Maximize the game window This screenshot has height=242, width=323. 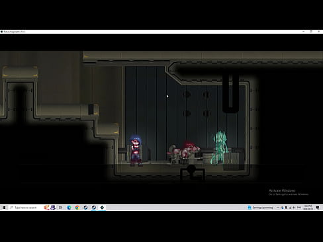coord(311,32)
